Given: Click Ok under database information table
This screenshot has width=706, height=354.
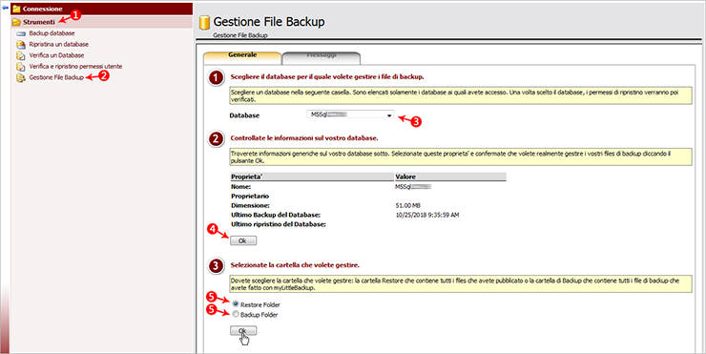Looking at the screenshot, I should point(243,241).
